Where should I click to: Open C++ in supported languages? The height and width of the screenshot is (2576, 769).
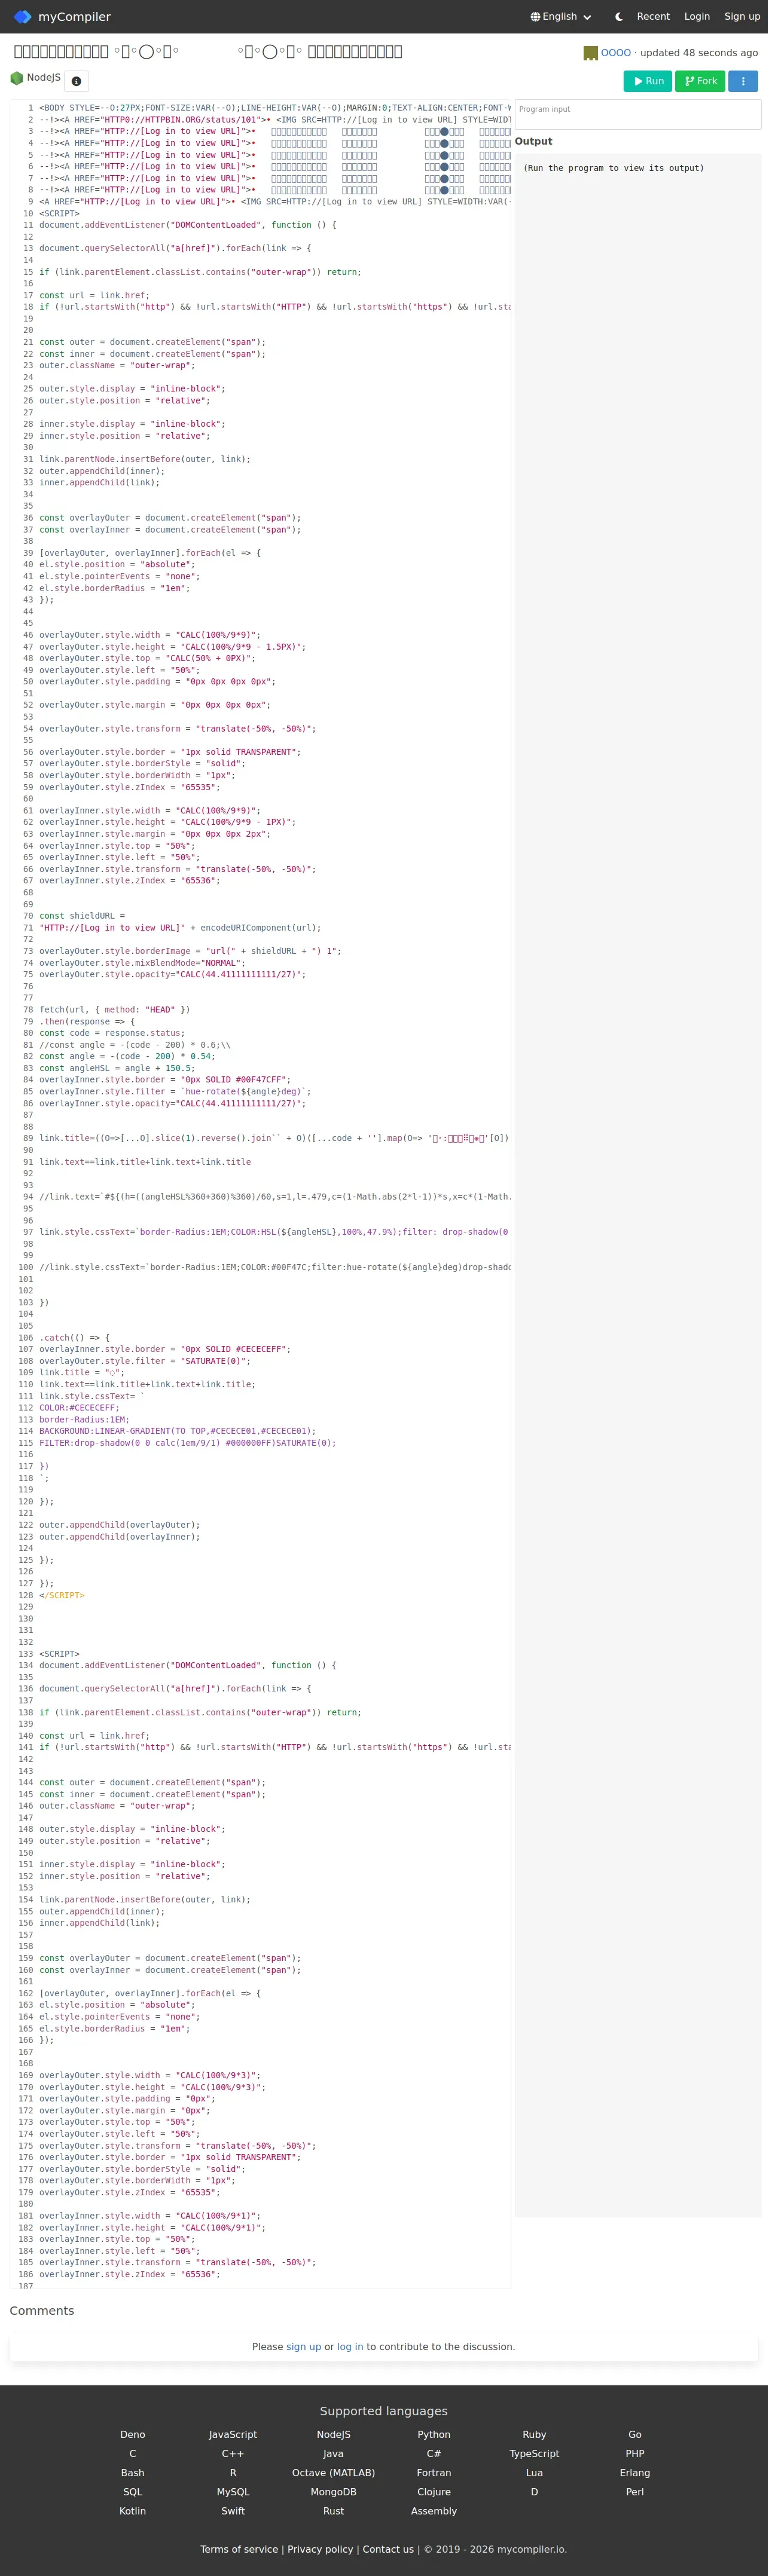(x=233, y=2453)
